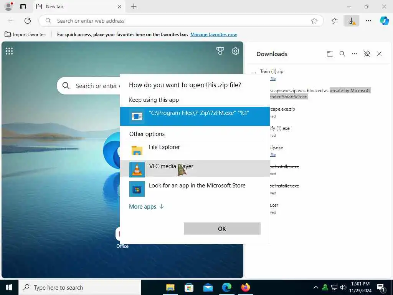Open the tab actions menu icon
Viewport: 393px width, 295px height.
(x=23, y=7)
